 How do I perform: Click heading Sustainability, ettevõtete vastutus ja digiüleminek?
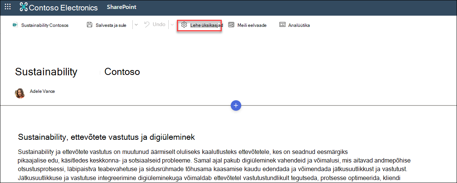point(107,137)
